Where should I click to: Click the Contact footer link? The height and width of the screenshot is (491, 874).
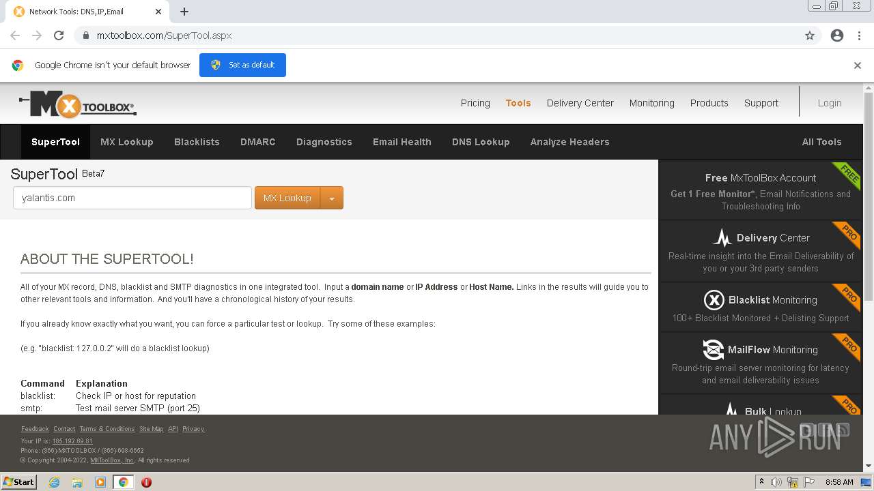click(64, 429)
